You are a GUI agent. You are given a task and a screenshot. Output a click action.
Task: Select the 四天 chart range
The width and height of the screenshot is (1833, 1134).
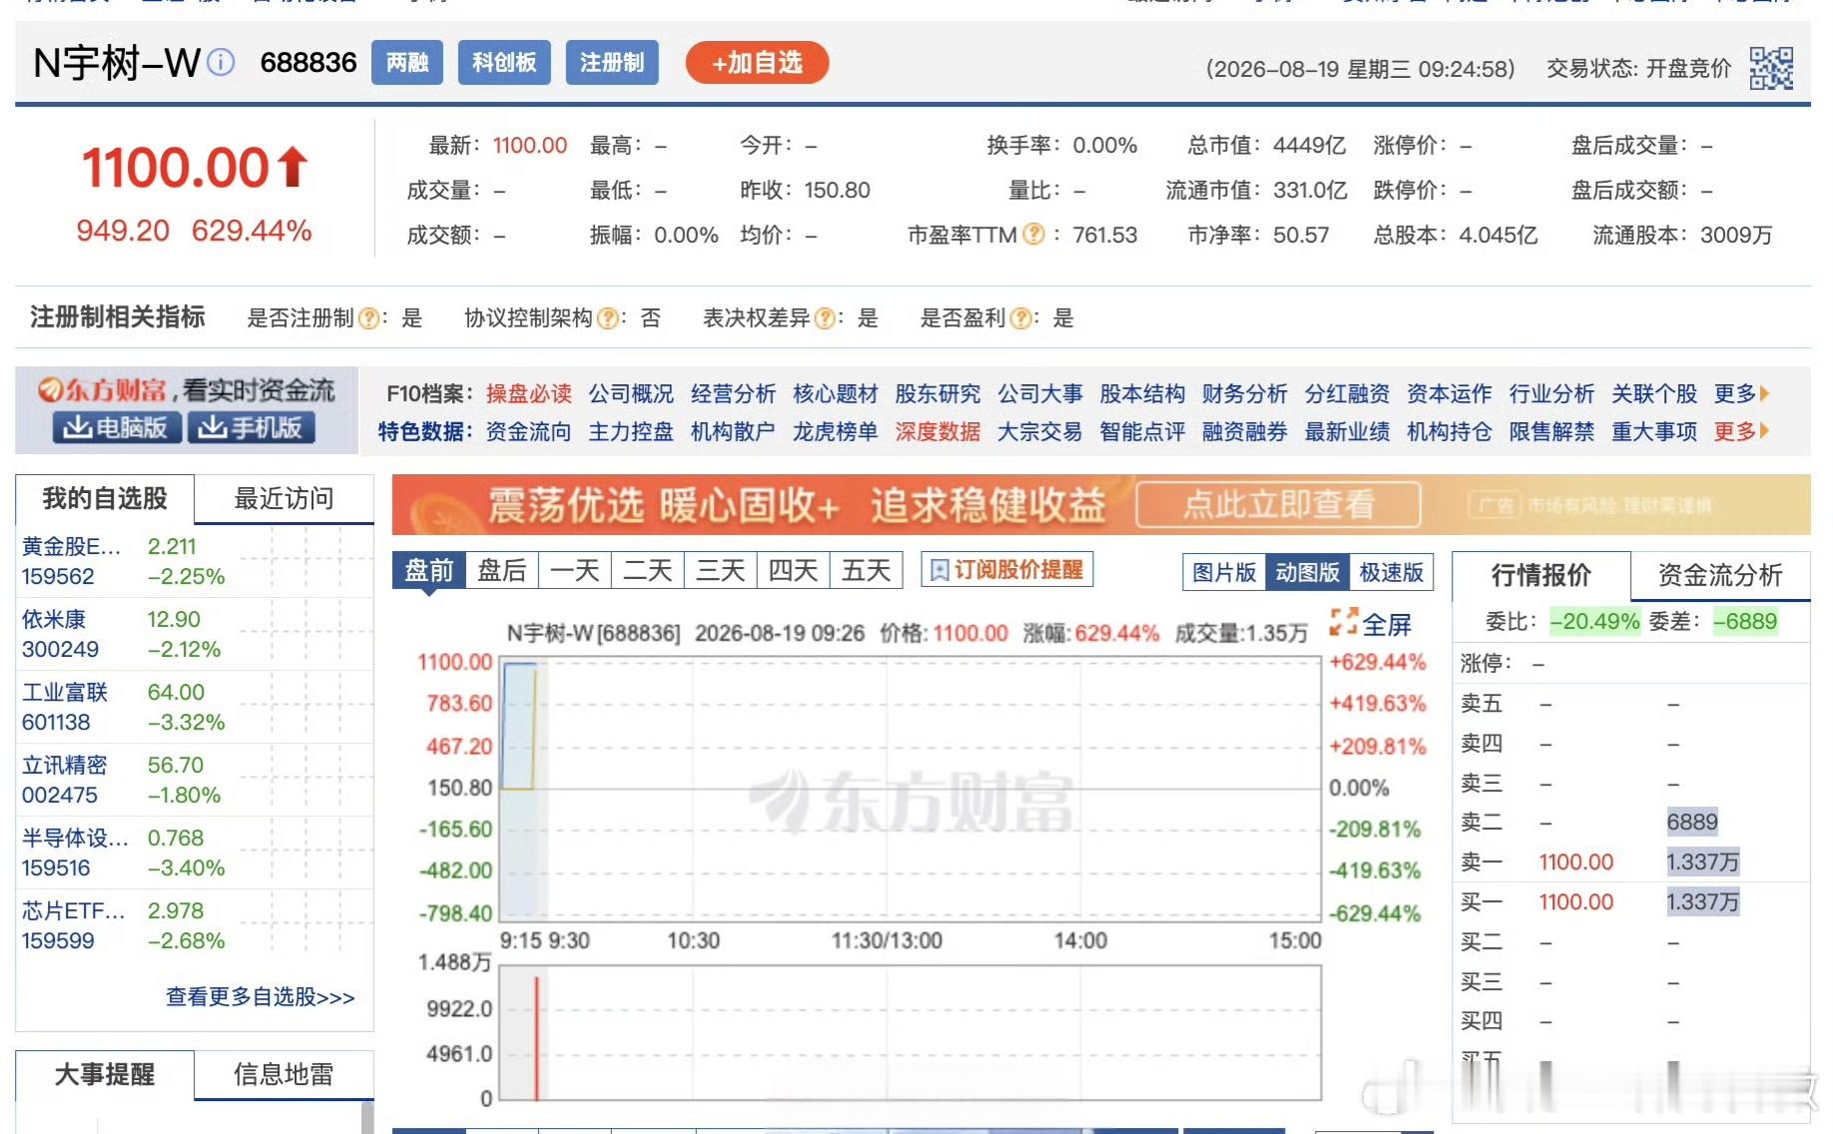click(794, 570)
